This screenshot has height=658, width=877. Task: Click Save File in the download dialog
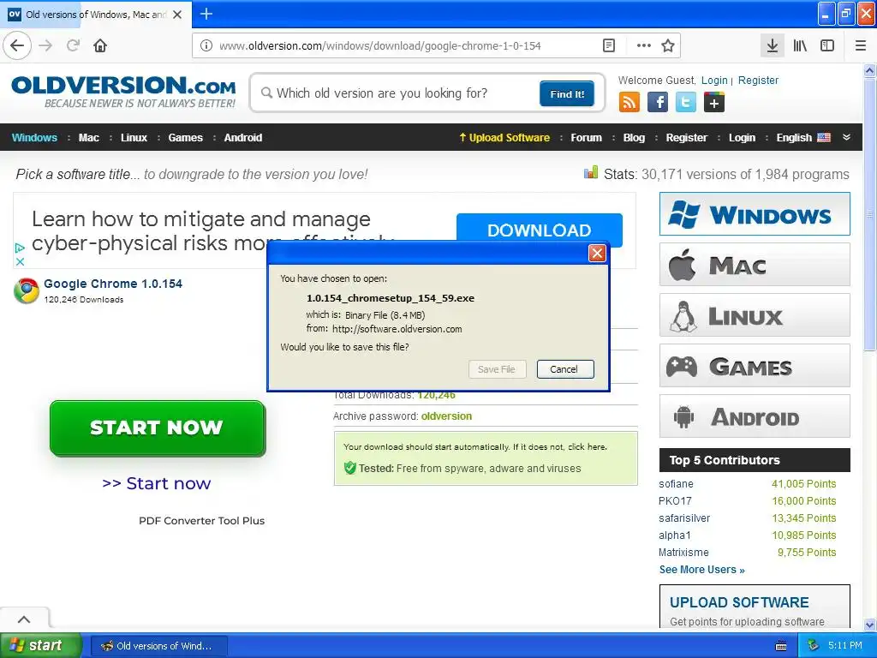[497, 369]
